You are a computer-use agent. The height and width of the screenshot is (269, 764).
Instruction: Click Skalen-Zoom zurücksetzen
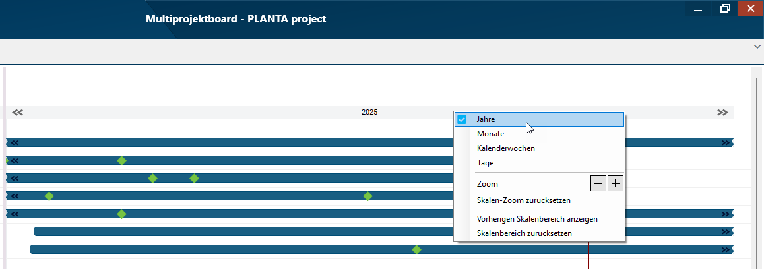523,200
